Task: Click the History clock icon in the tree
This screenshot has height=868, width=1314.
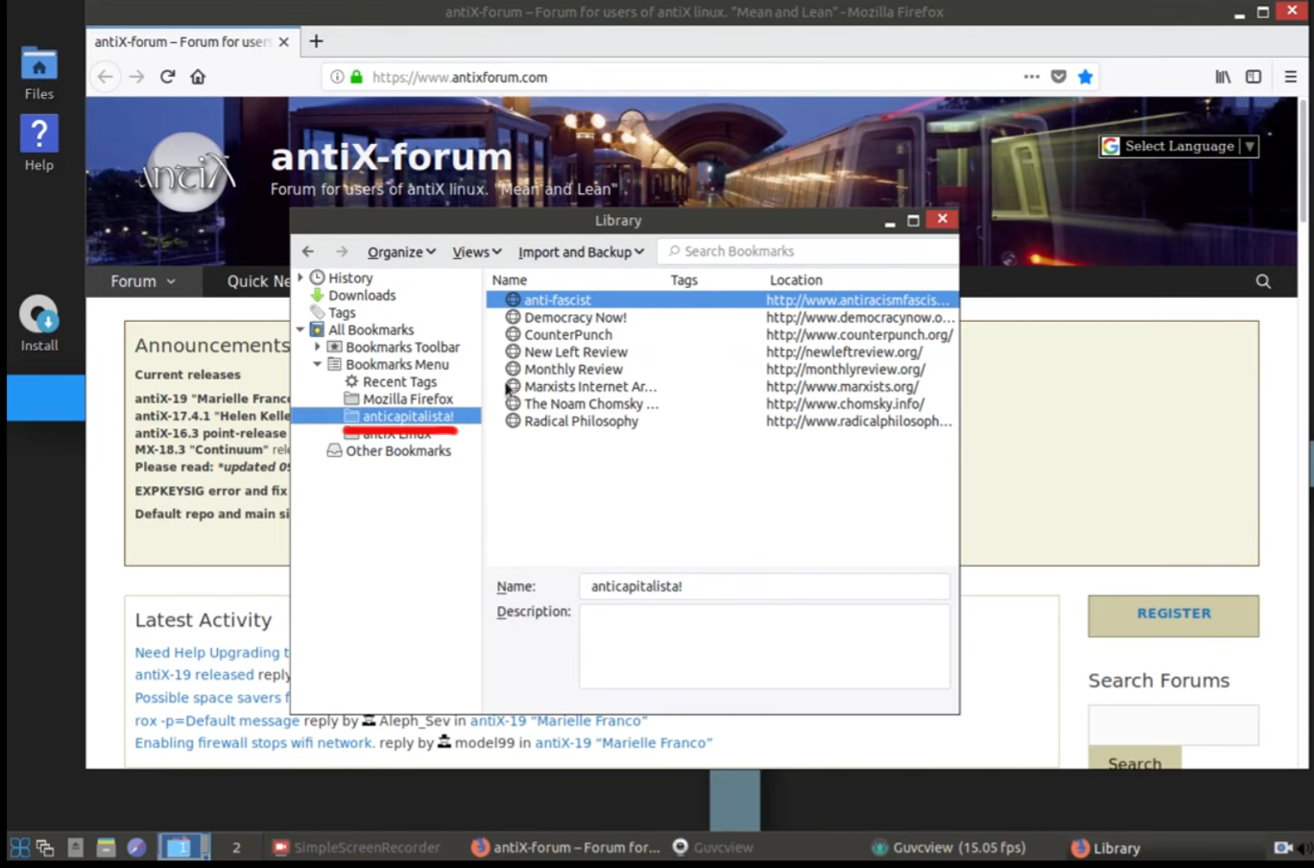Action: pyautogui.click(x=317, y=277)
